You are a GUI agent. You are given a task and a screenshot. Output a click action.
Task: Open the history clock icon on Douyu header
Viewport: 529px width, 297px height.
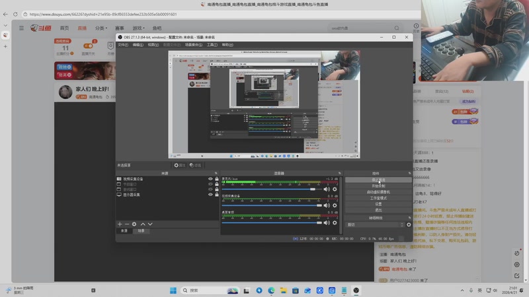click(417, 26)
